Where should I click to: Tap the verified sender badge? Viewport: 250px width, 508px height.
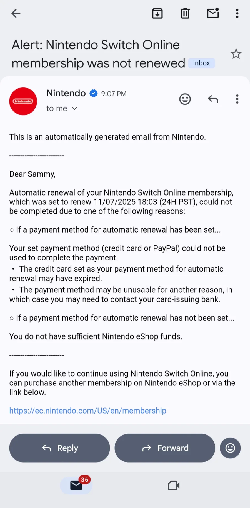(94, 93)
